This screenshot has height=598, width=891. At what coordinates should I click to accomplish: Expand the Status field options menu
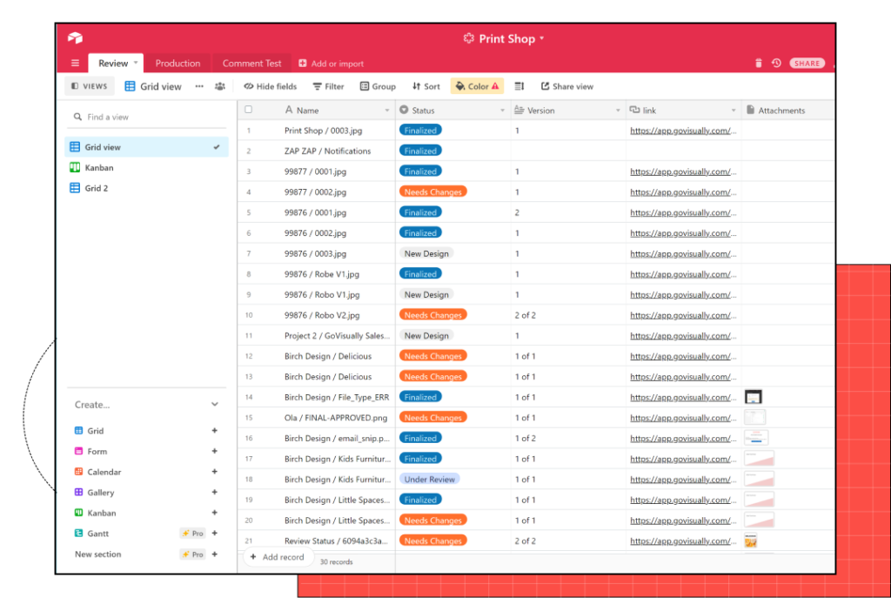click(x=503, y=110)
